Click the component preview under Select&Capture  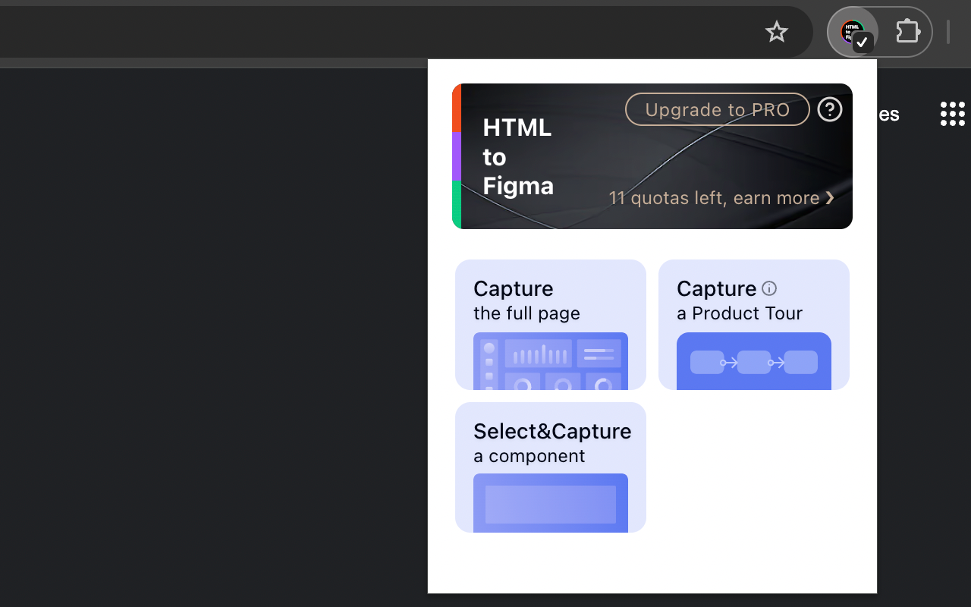pos(550,503)
